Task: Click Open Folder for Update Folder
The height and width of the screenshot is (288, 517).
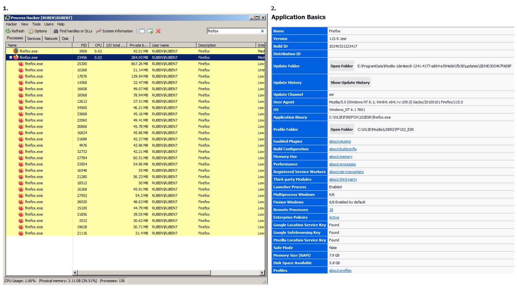Action: pyautogui.click(x=342, y=66)
